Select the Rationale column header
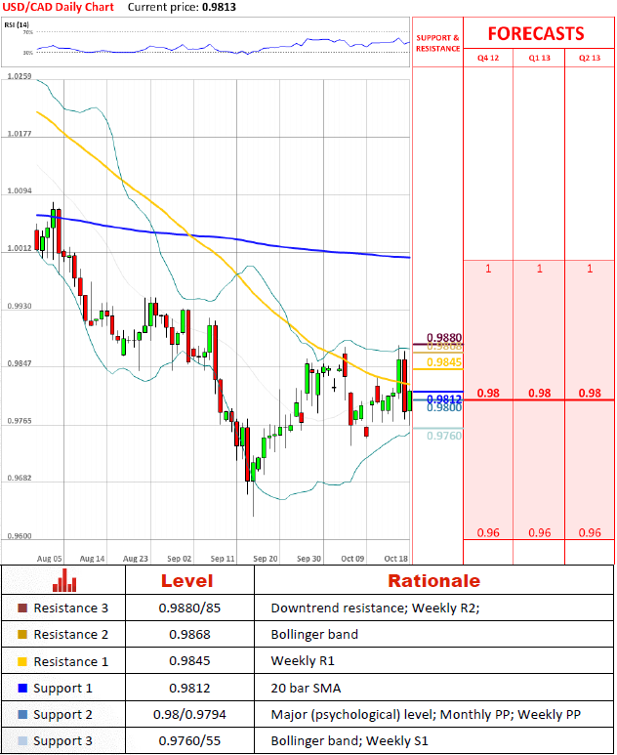617x755 pixels. coord(433,580)
